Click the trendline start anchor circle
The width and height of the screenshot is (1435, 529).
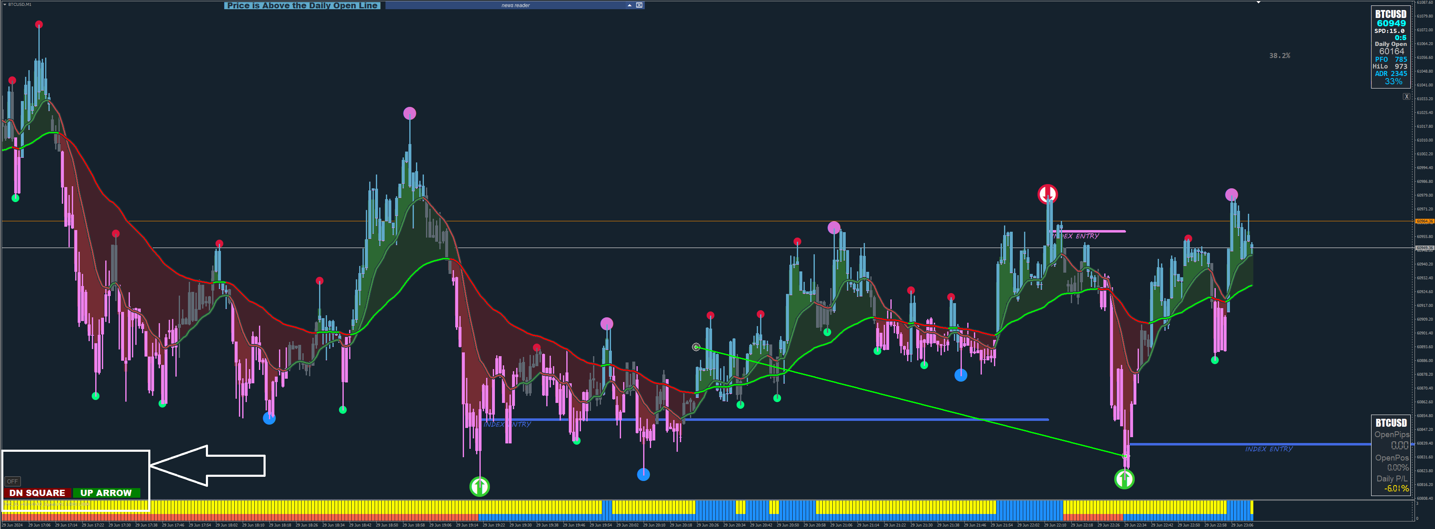pyautogui.click(x=696, y=347)
